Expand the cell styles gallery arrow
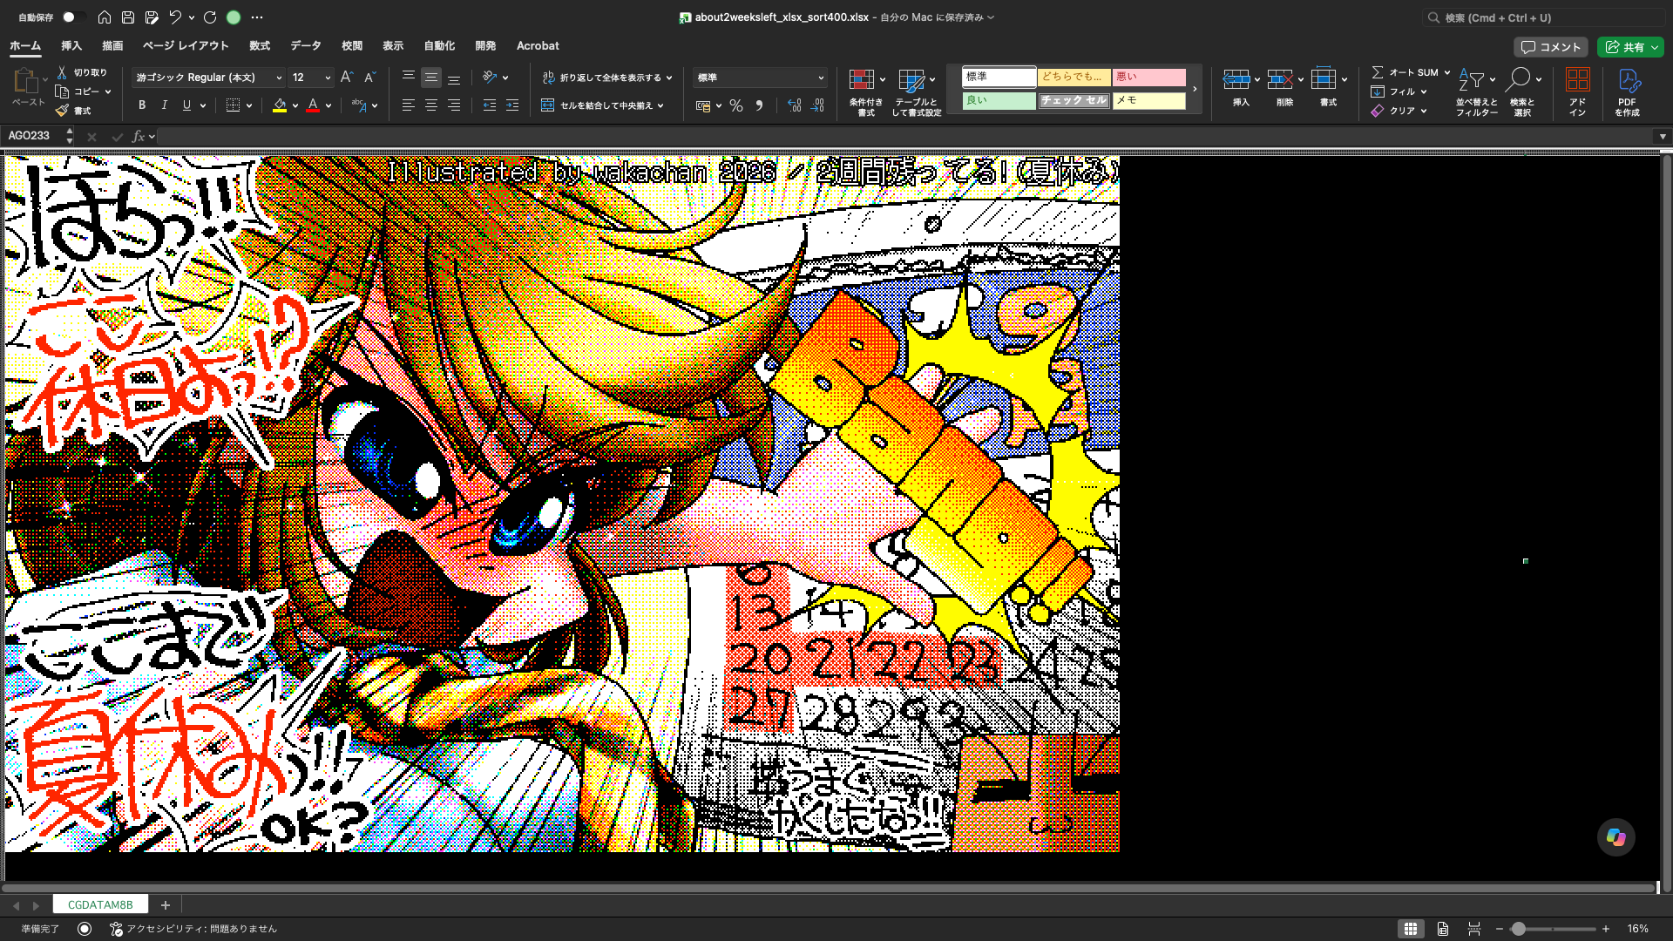 (x=1195, y=89)
